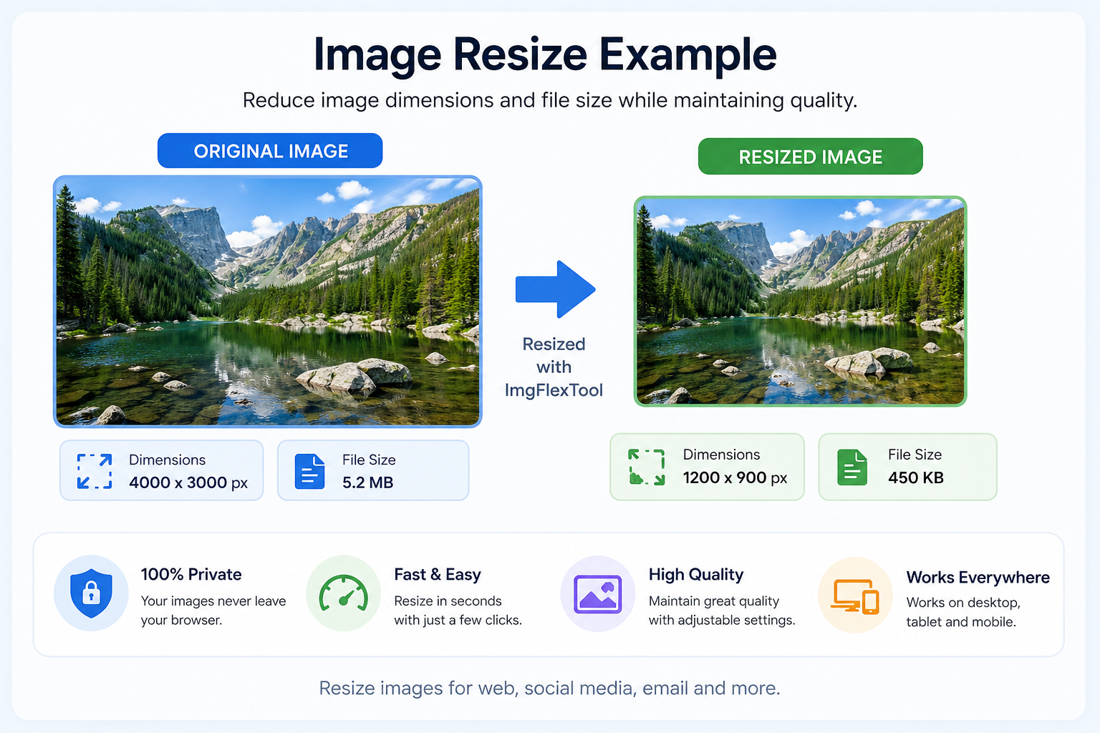
Task: Click 'Resize images for web, social media' footer text
Action: coord(550,688)
